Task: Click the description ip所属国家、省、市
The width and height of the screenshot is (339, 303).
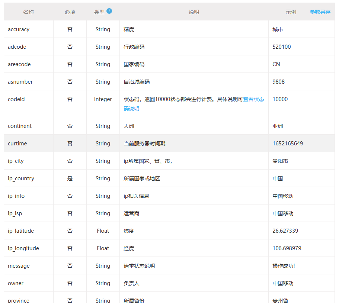Action: (148, 161)
